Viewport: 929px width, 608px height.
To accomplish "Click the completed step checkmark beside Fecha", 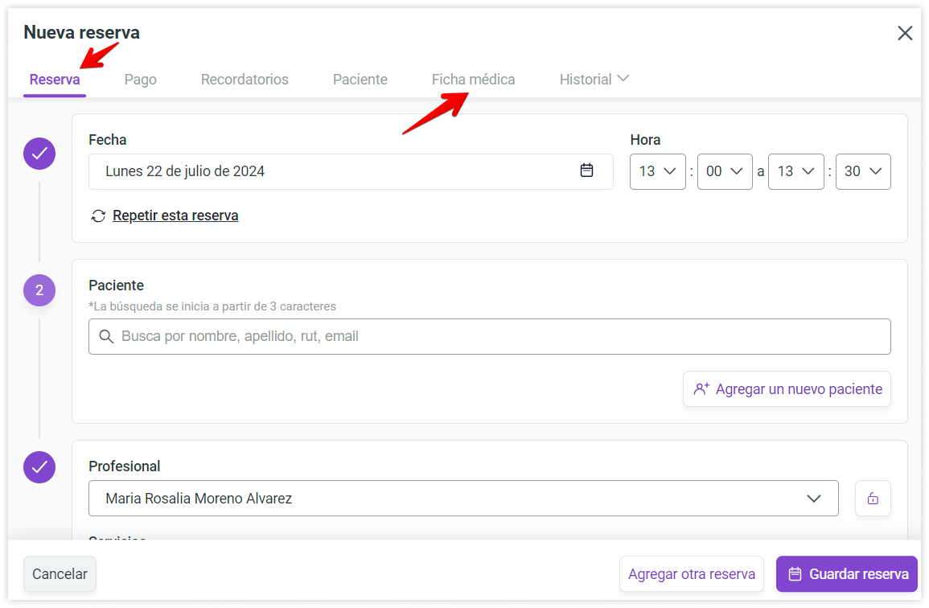I will [39, 154].
